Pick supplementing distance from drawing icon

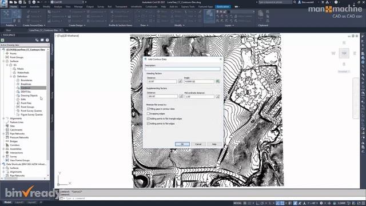pos(181,96)
